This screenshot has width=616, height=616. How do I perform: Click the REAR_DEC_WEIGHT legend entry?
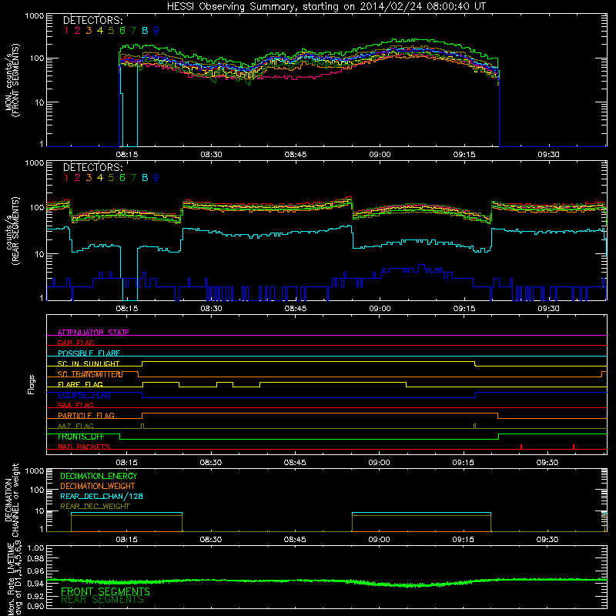click(95, 507)
